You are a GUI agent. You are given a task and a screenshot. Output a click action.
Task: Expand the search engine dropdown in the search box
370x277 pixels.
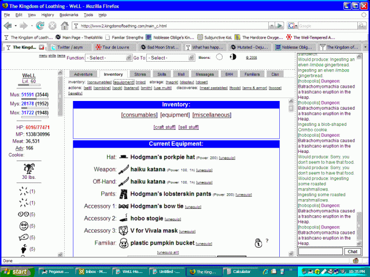pos(294,26)
